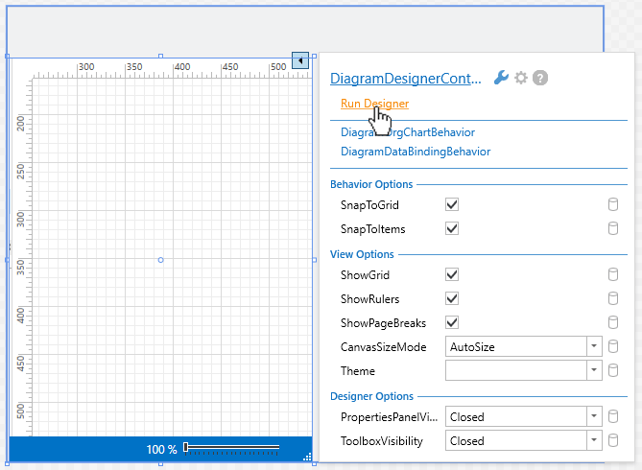
Task: Click the Run Designer link
Action: coord(374,104)
